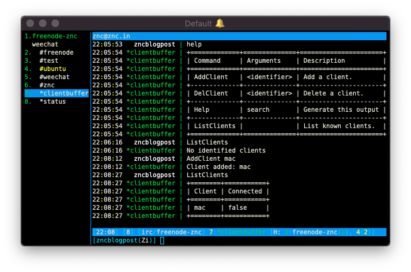The height and width of the screenshot is (272, 411).
Task: Click the 22:08 clock in status bar
Action: [106, 232]
